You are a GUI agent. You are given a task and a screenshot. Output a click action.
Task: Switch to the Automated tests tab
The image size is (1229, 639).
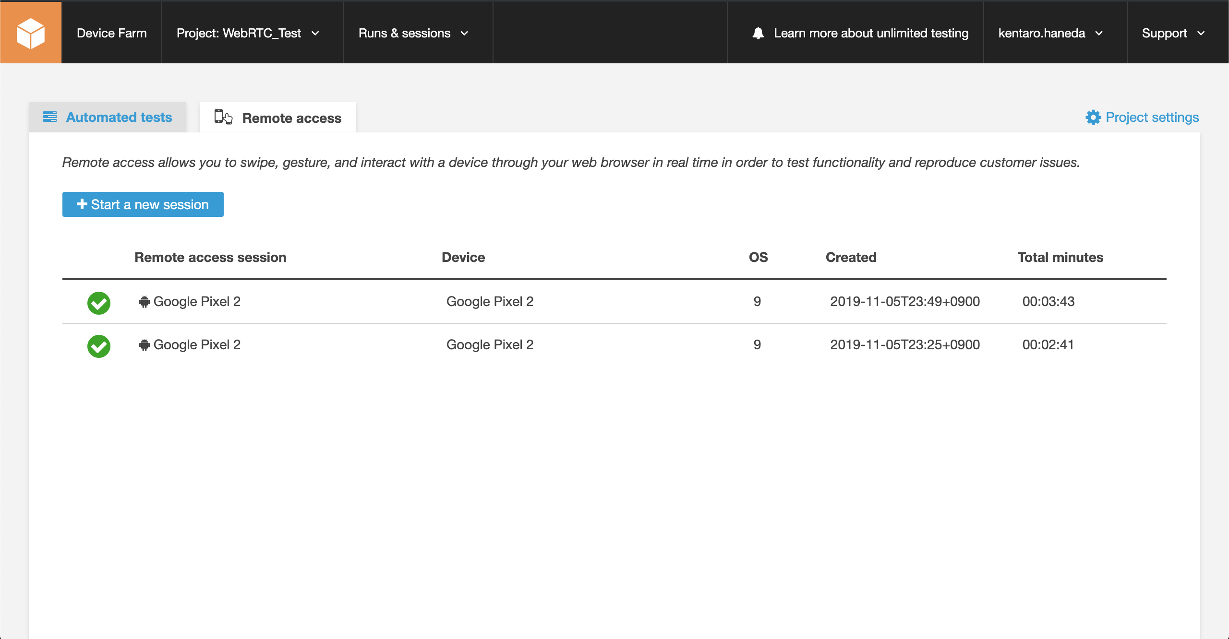(x=108, y=117)
